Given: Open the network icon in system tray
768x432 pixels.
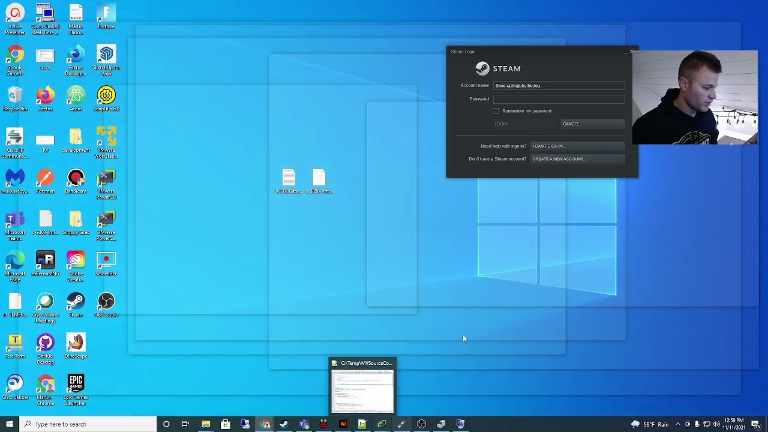Looking at the screenshot, I should [706, 424].
